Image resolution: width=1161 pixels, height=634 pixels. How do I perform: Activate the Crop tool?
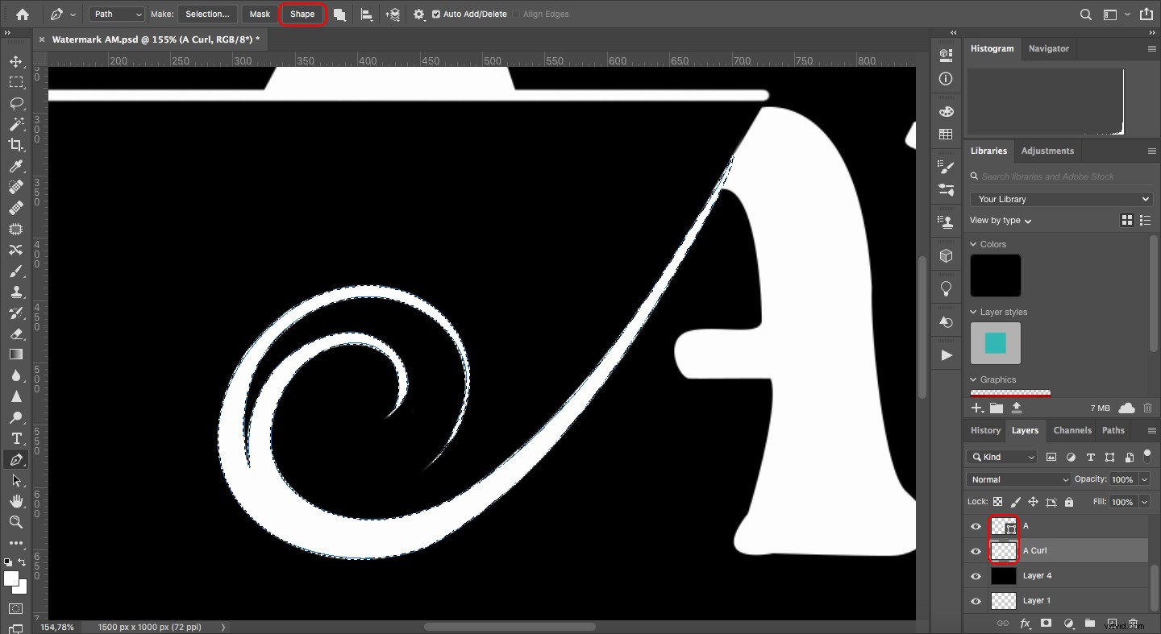(16, 145)
